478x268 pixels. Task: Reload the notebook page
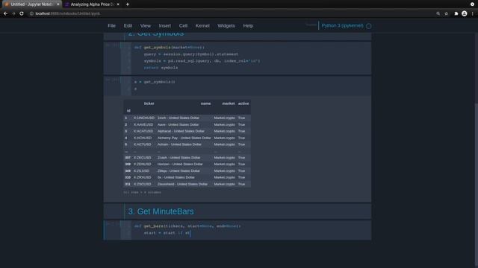click(x=22, y=13)
